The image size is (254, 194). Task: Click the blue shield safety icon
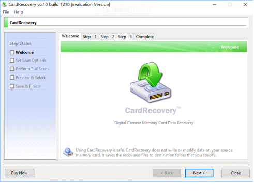(x=68, y=152)
